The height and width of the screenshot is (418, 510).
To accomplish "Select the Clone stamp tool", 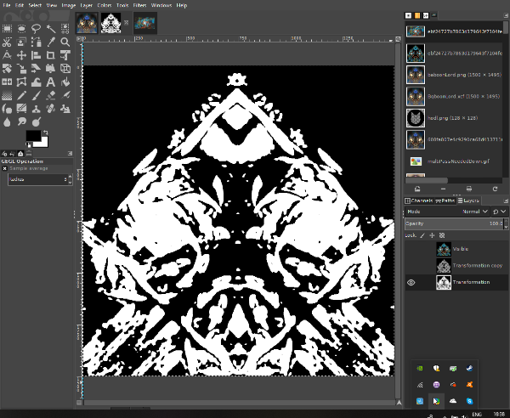I will tap(36, 109).
